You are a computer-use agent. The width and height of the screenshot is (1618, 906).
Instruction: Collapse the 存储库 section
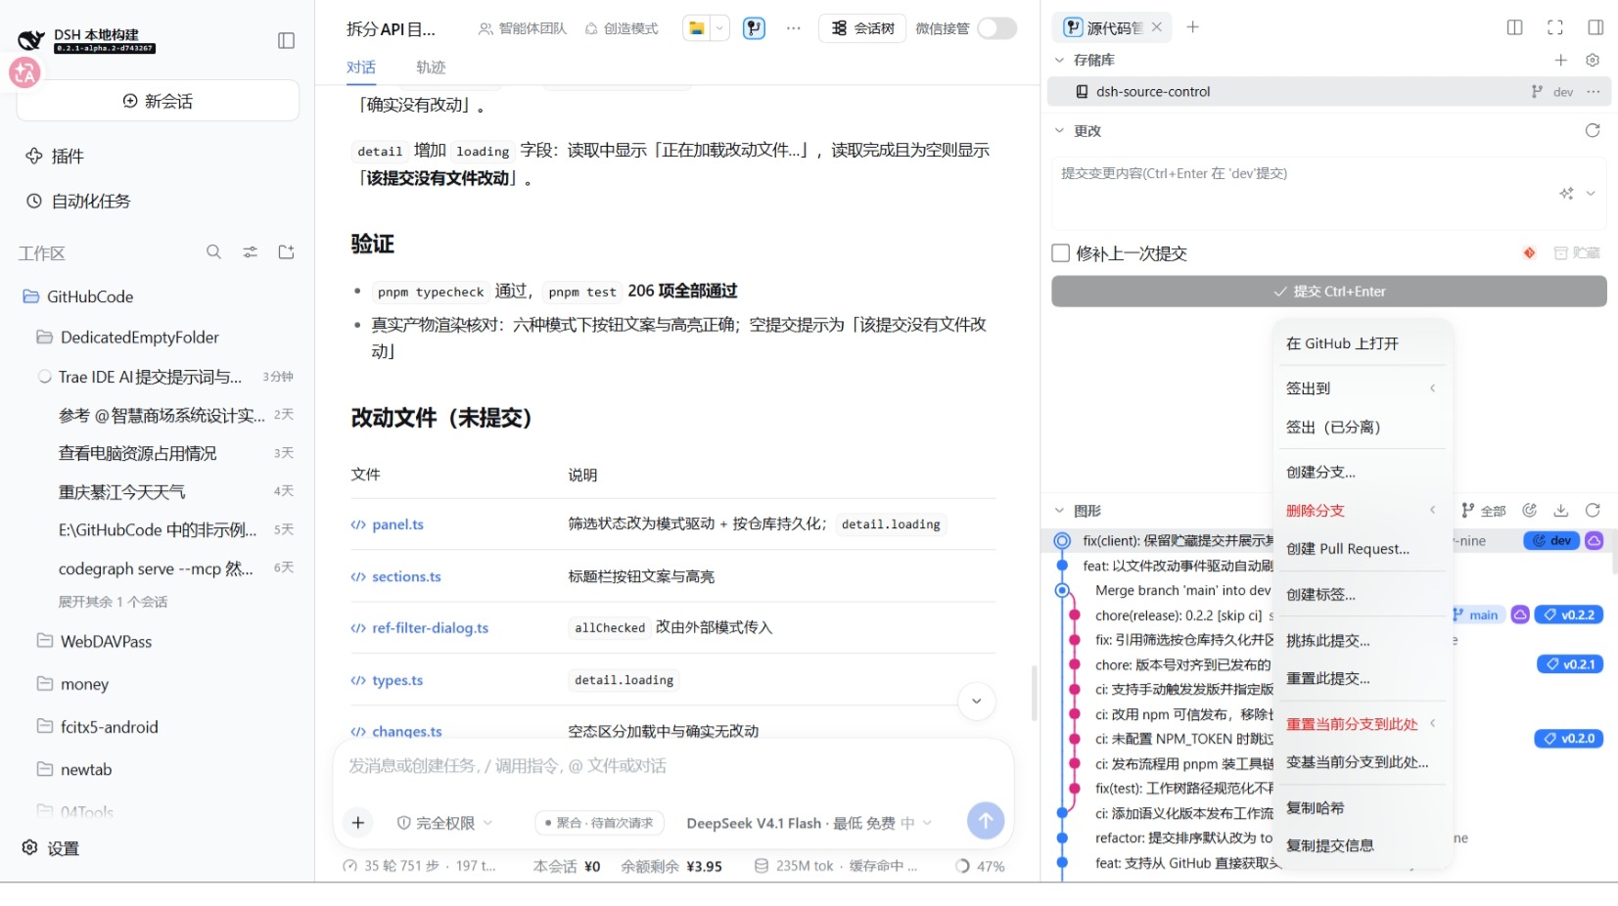[1059, 60]
